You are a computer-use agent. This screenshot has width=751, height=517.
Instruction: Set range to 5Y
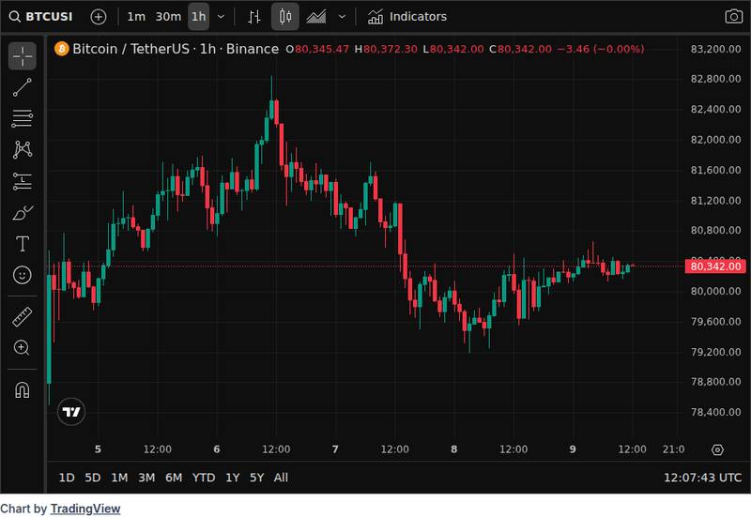[256, 478]
